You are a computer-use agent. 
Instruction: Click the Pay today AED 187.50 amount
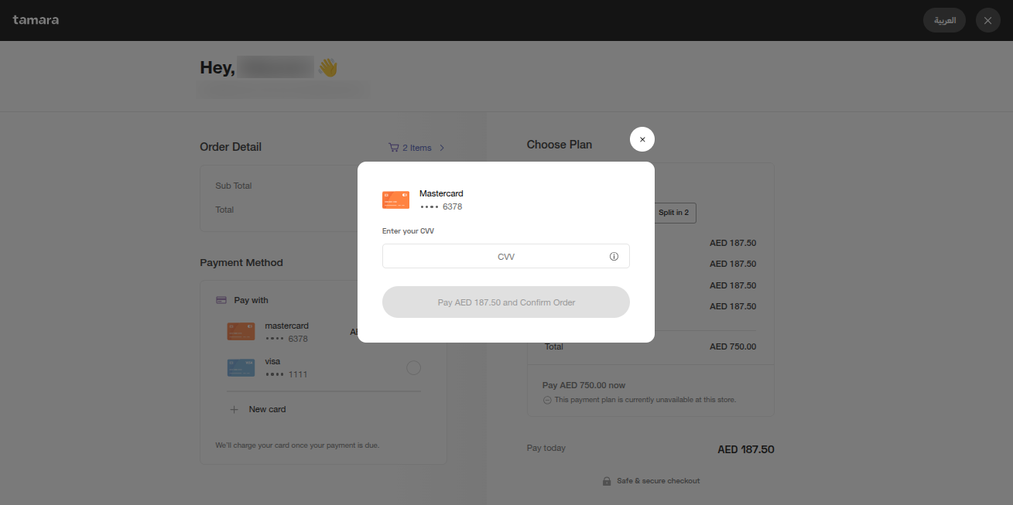pyautogui.click(x=746, y=449)
